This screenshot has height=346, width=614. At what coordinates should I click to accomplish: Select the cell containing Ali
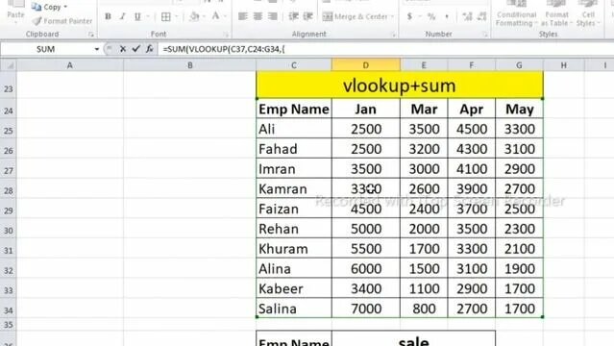294,129
